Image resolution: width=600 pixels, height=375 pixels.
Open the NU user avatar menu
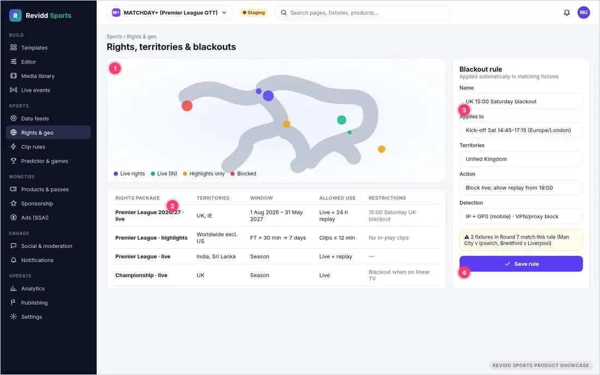[x=584, y=13]
